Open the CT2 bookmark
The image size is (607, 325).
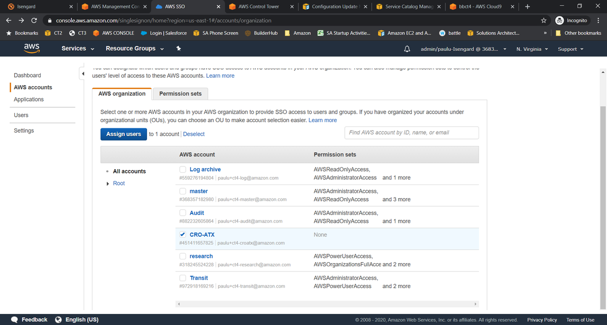[53, 33]
